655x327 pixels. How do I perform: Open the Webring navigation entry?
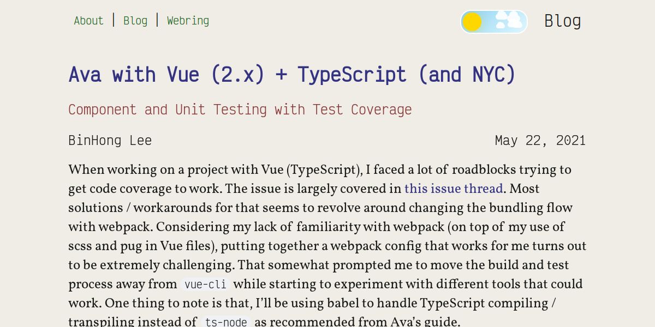click(x=188, y=21)
